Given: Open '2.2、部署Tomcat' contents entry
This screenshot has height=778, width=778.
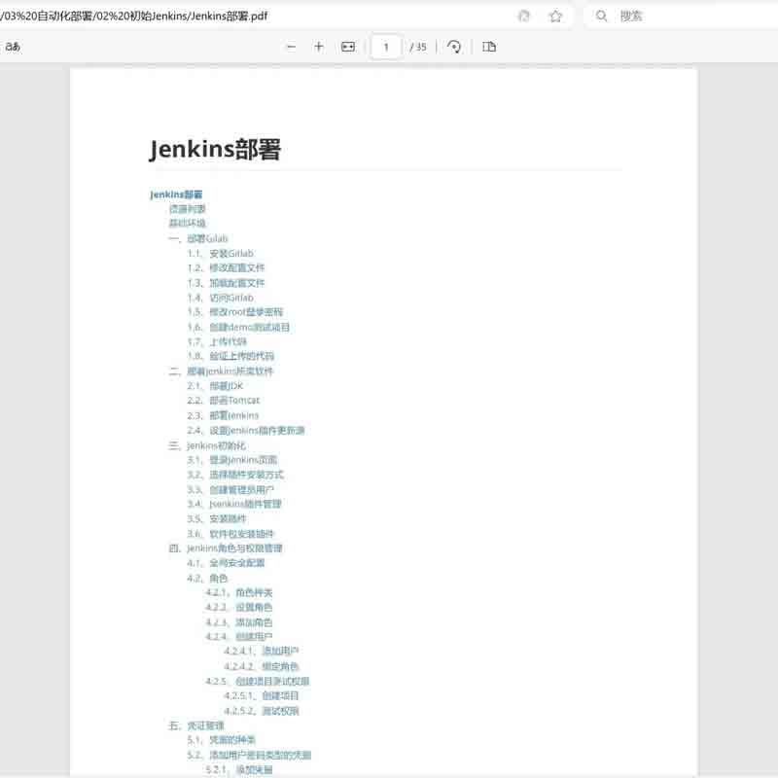Looking at the screenshot, I should [x=224, y=400].
